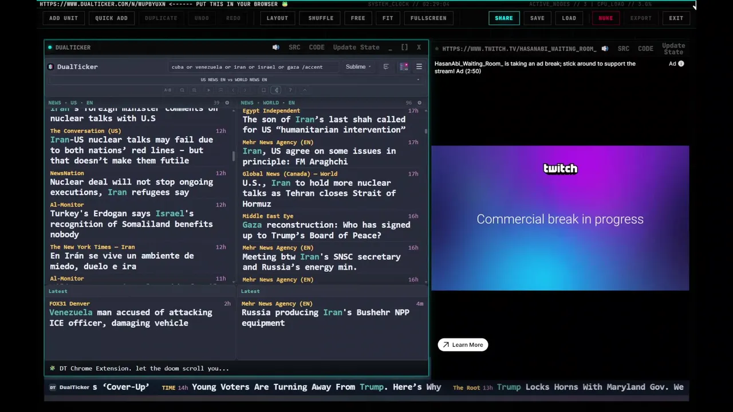This screenshot has width=733, height=412.
Task: Open US news column settings gear
Action: pos(227,103)
